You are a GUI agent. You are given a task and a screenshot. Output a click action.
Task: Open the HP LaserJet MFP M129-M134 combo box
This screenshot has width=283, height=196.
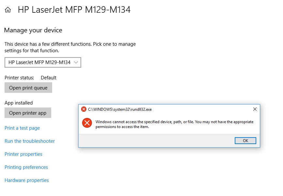tap(43, 62)
